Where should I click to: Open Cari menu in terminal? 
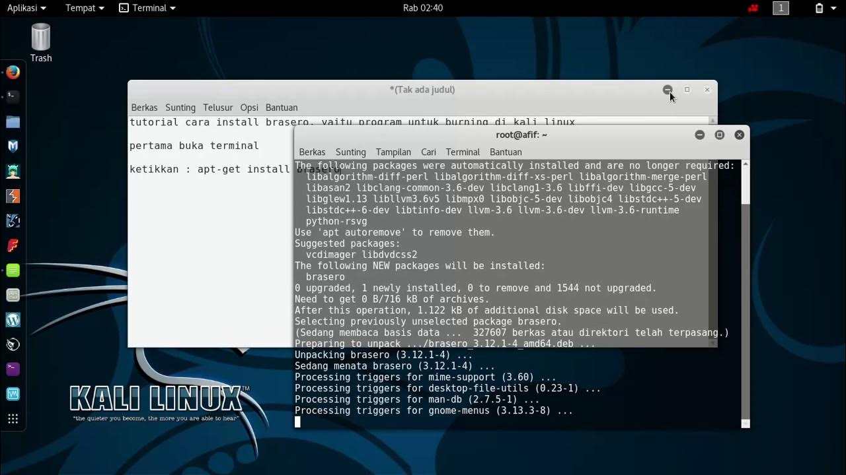[x=428, y=152]
